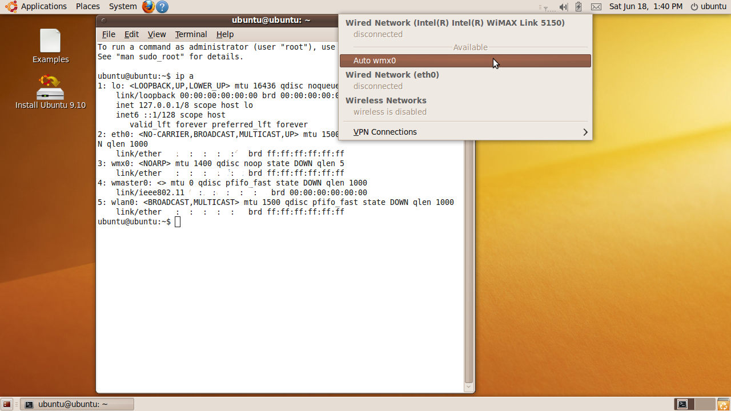Click the battery status icon
This screenshot has height=411, width=731.
tap(579, 7)
